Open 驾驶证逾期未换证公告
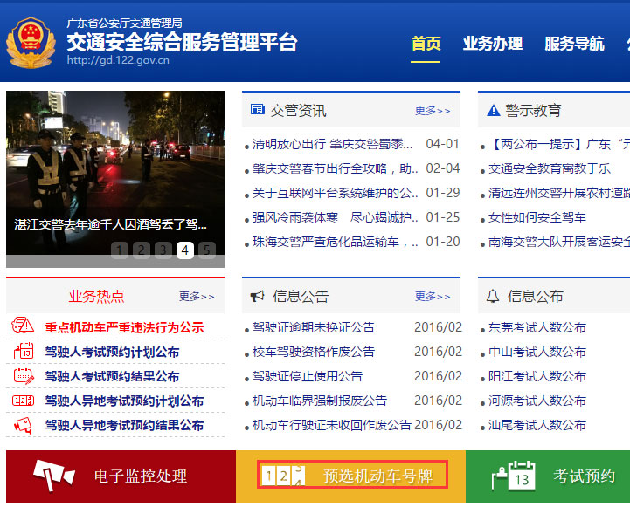 (314, 327)
